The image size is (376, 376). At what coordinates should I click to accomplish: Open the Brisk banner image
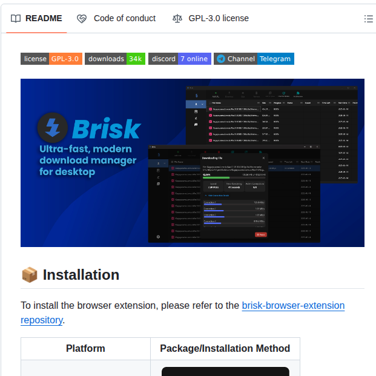pos(193,163)
